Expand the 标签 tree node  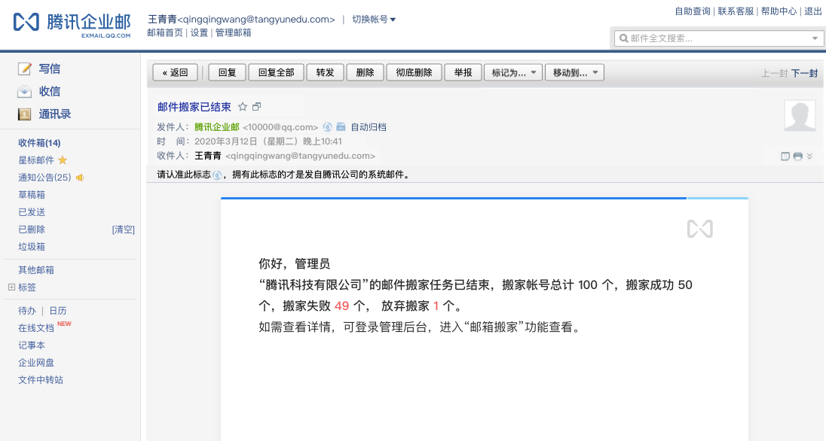click(x=11, y=287)
